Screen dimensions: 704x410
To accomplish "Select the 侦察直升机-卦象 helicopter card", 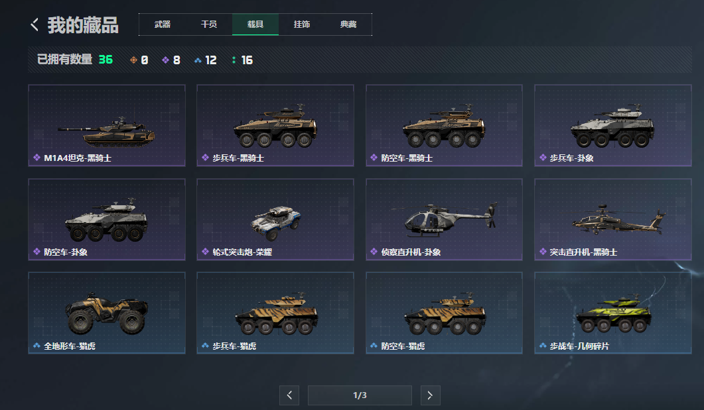I will point(444,219).
